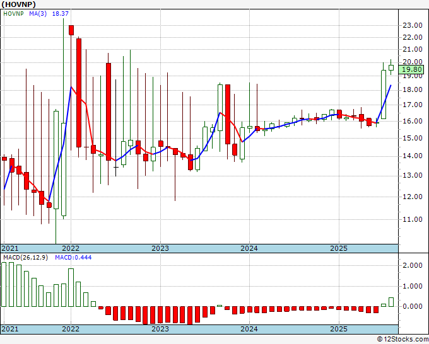Click the 0.000 MACD axis label
This screenshot has width=429, height=344.
(413, 306)
